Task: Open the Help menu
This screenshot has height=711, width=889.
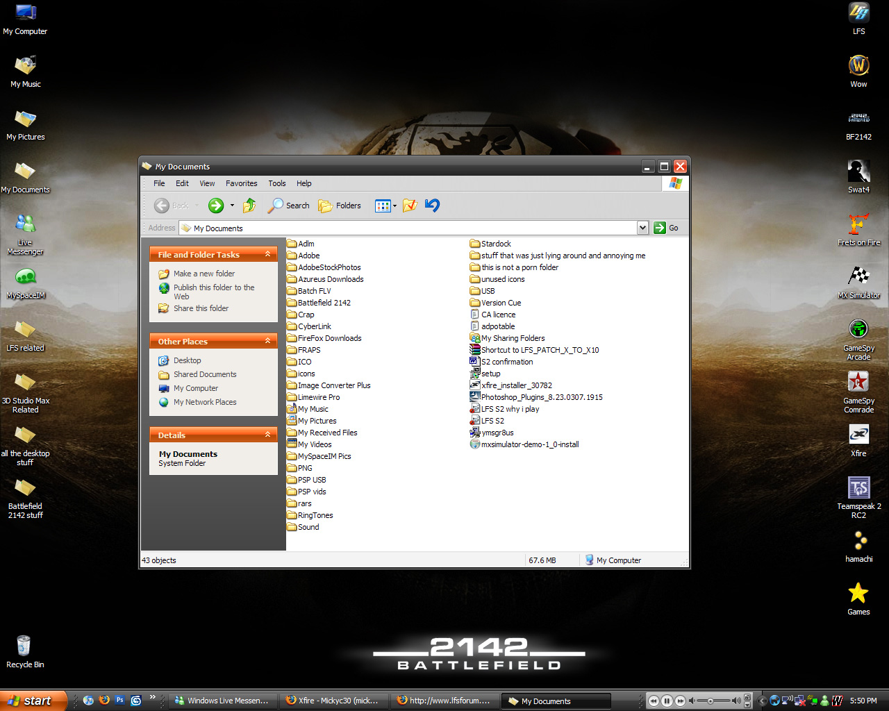Action: coord(304,183)
